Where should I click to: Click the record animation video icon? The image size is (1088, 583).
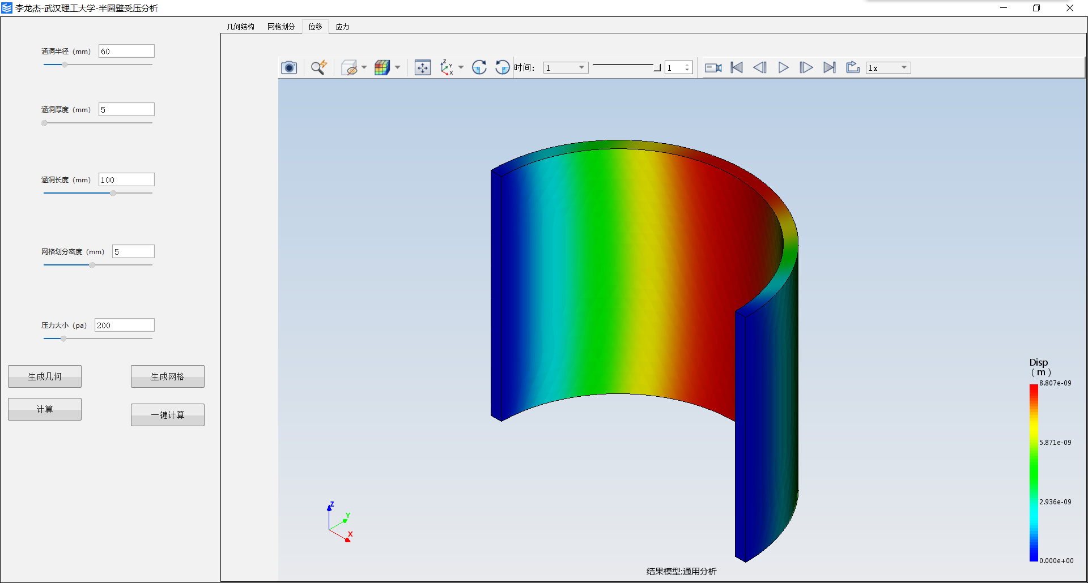tap(713, 68)
